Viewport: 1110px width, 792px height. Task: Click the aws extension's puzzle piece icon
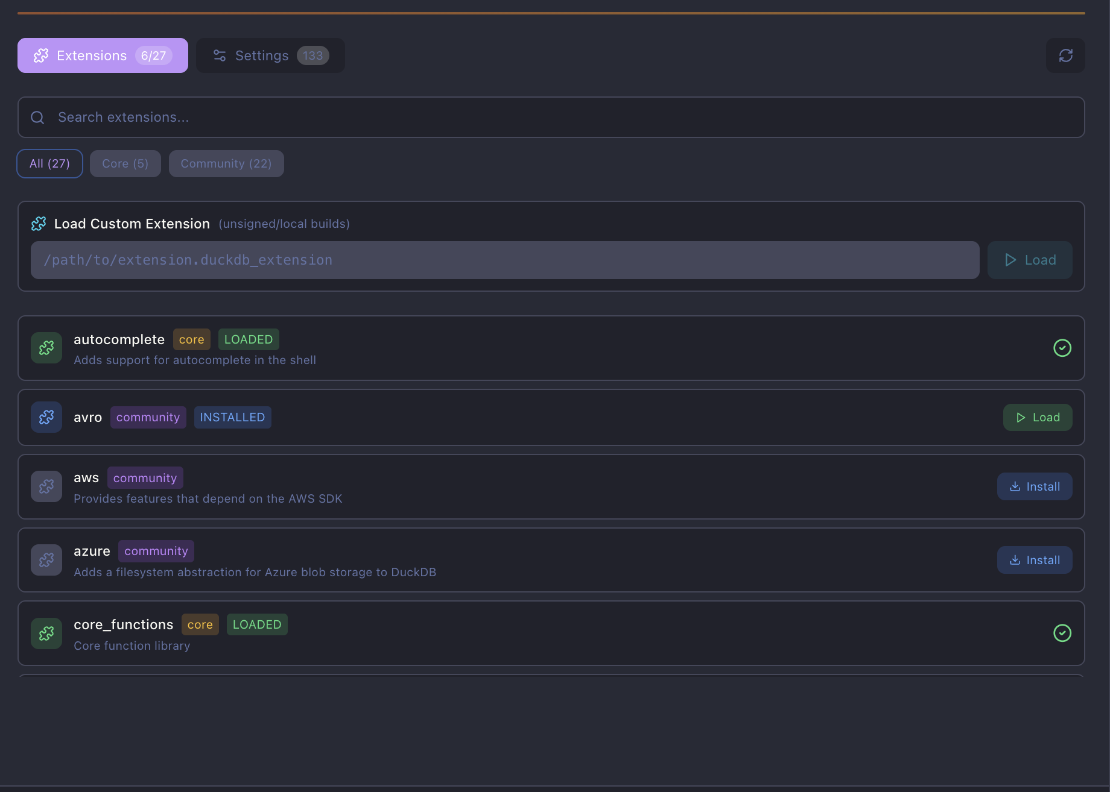[x=46, y=486]
